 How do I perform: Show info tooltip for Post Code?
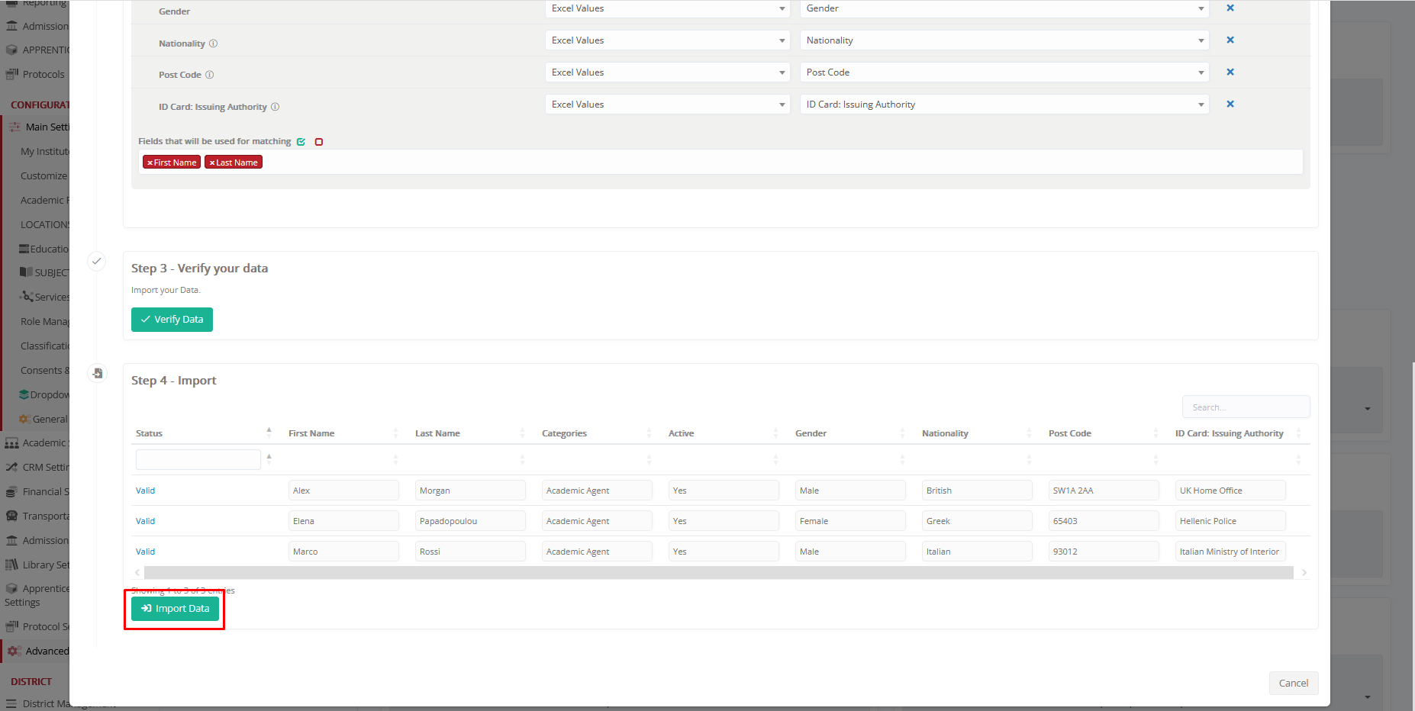click(210, 75)
